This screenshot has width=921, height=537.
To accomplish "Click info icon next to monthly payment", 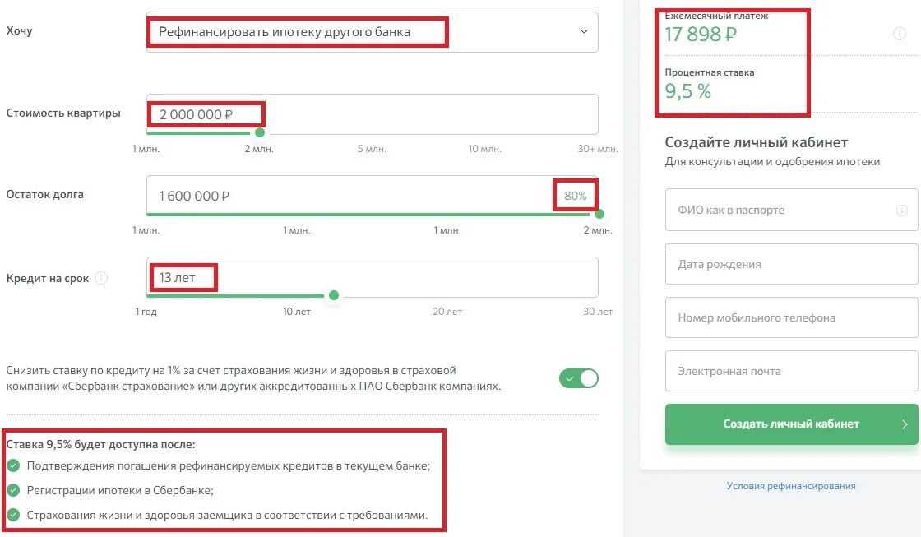I will (x=899, y=35).
